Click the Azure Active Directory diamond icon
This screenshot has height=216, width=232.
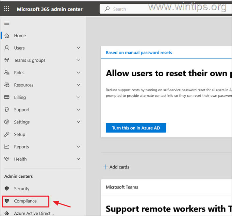[7, 213]
